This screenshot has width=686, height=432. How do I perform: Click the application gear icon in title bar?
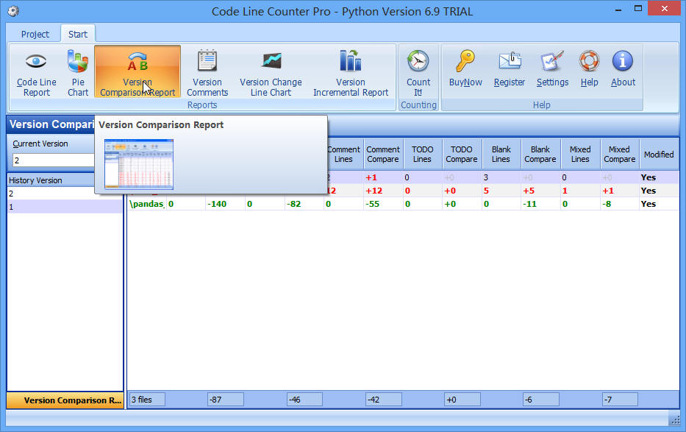tap(13, 11)
